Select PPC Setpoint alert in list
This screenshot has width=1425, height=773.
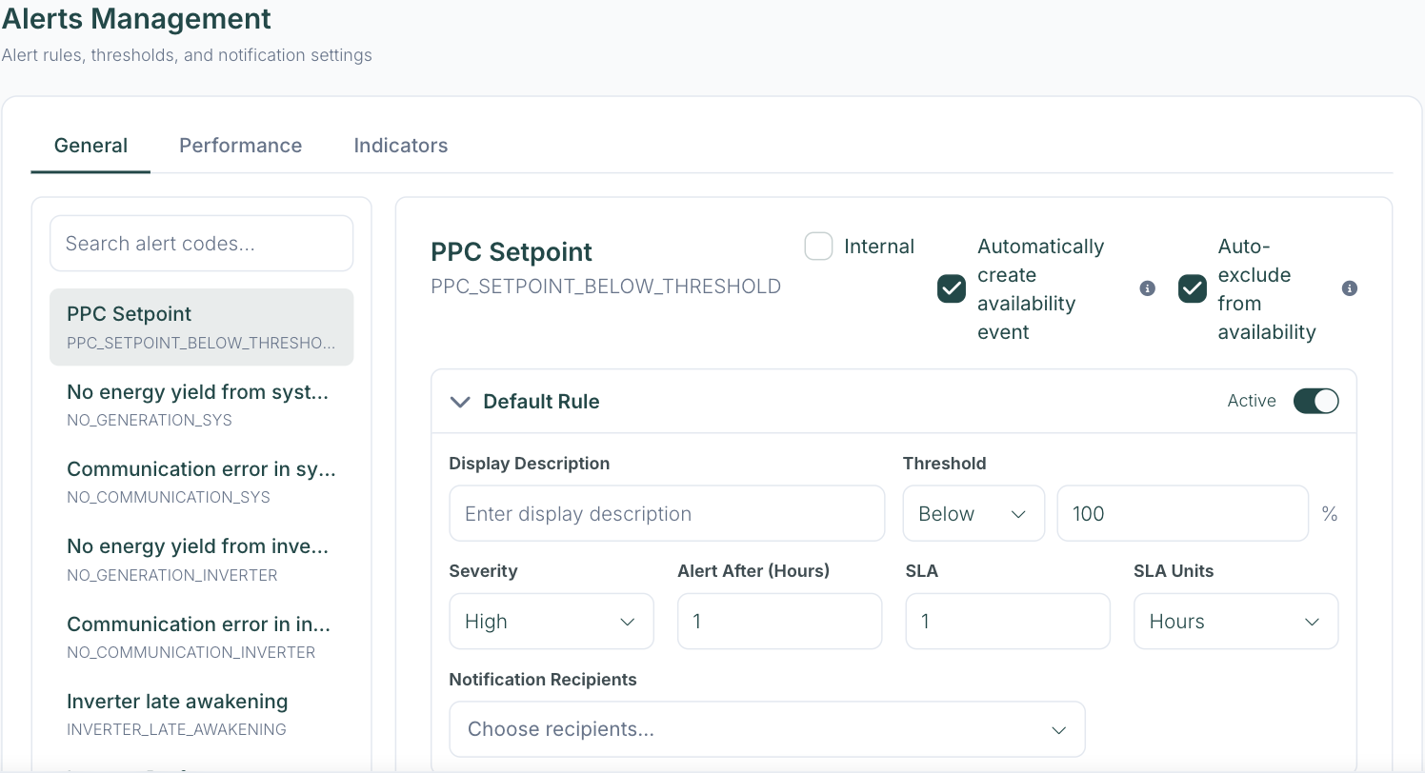coord(202,327)
